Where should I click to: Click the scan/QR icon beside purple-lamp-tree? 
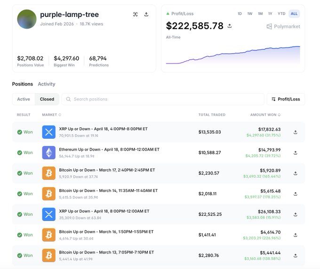[136, 14]
